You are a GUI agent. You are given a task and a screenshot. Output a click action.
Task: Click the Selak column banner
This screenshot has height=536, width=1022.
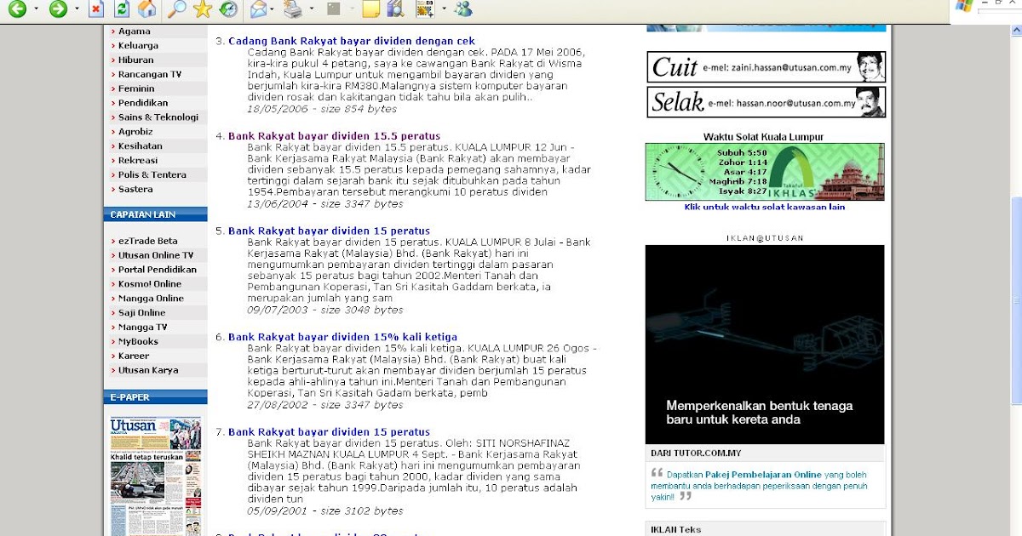pos(766,102)
